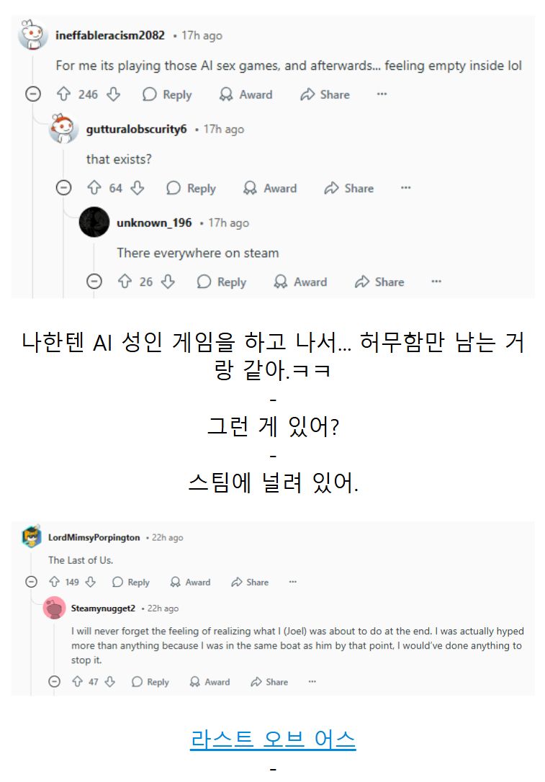Collapse the LordMimsyPorpington comment thread
545x782 pixels.
click(x=31, y=582)
